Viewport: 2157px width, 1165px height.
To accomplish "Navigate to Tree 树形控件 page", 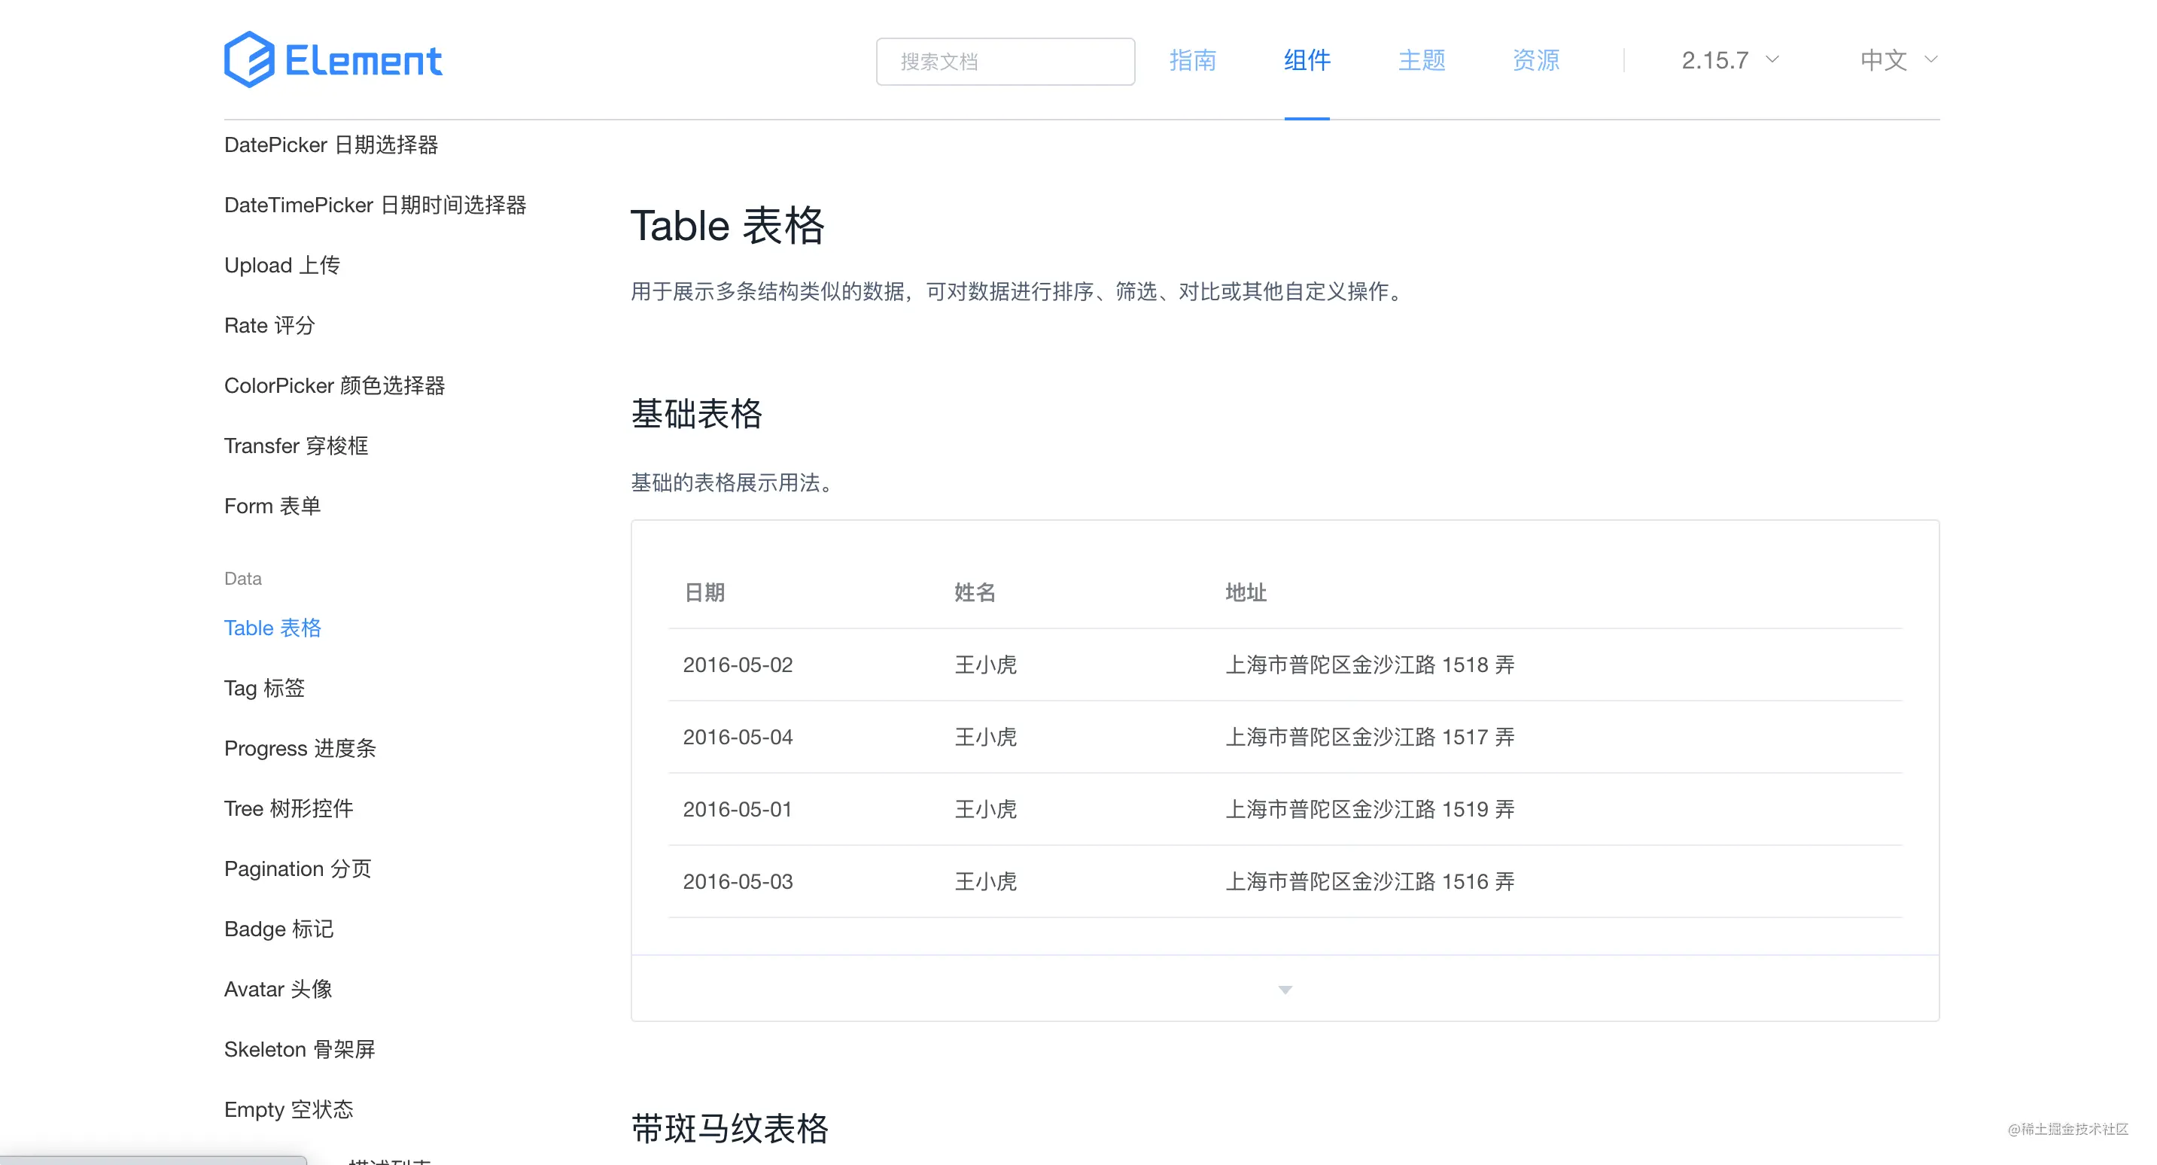I will [x=288, y=808].
